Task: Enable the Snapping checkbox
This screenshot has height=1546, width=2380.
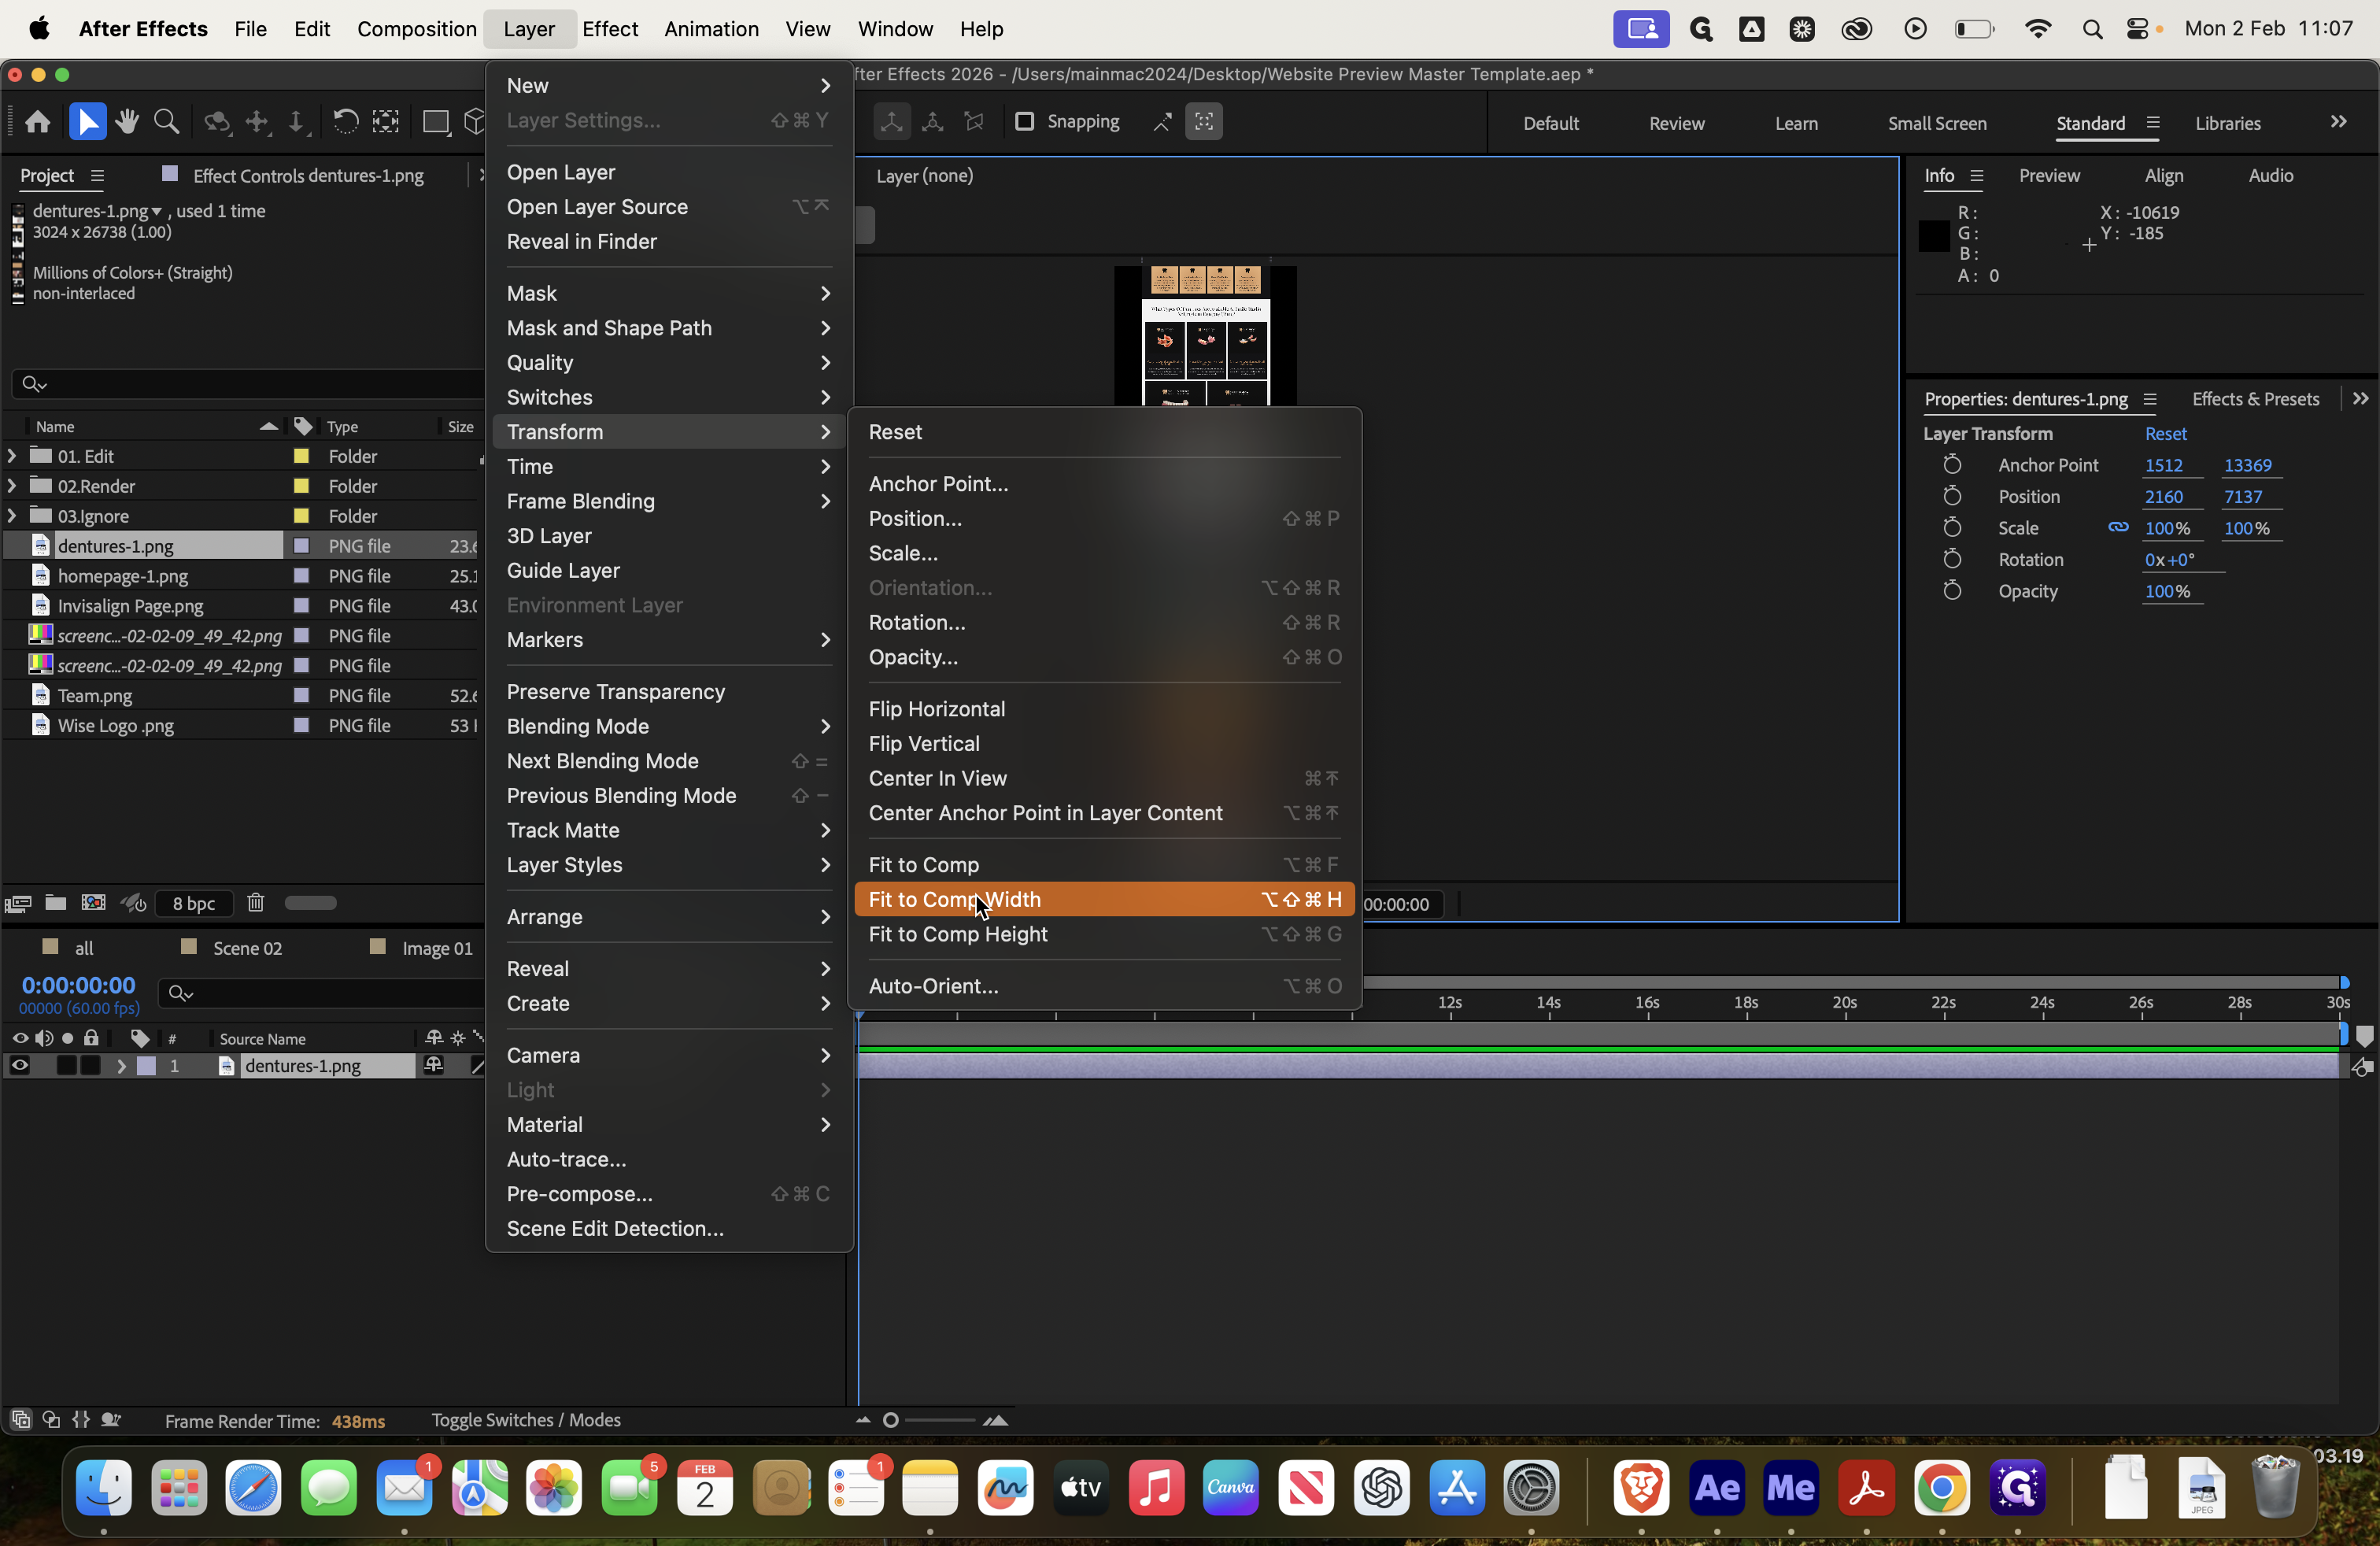Action: [x=1024, y=121]
